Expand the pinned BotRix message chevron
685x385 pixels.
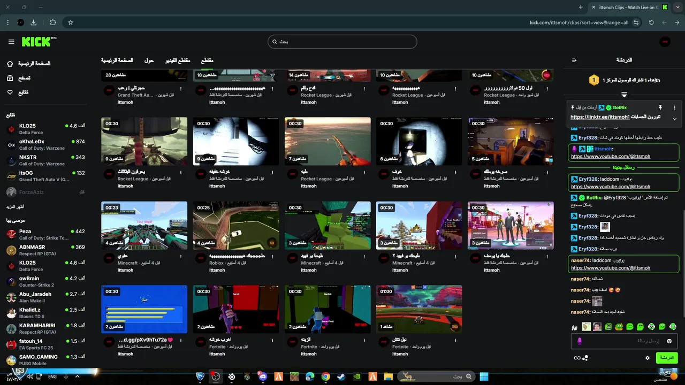tap(674, 119)
